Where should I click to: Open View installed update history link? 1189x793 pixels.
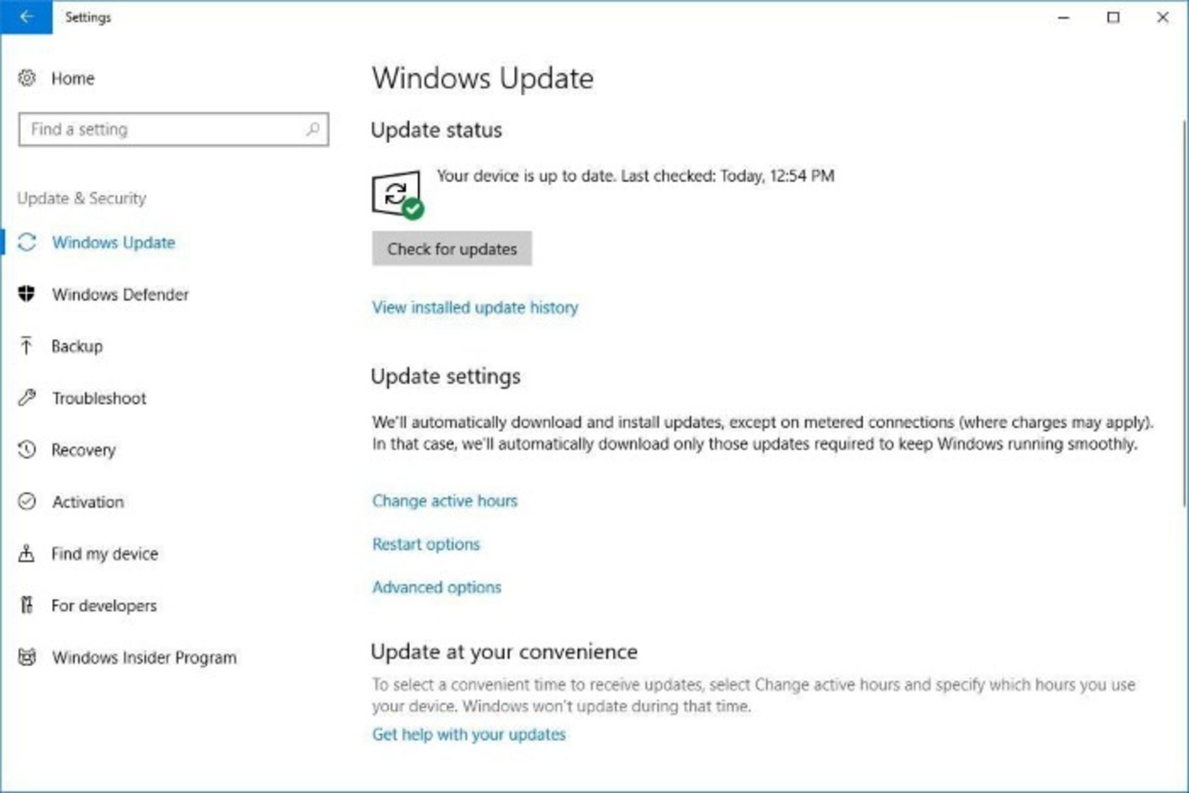[x=475, y=307]
